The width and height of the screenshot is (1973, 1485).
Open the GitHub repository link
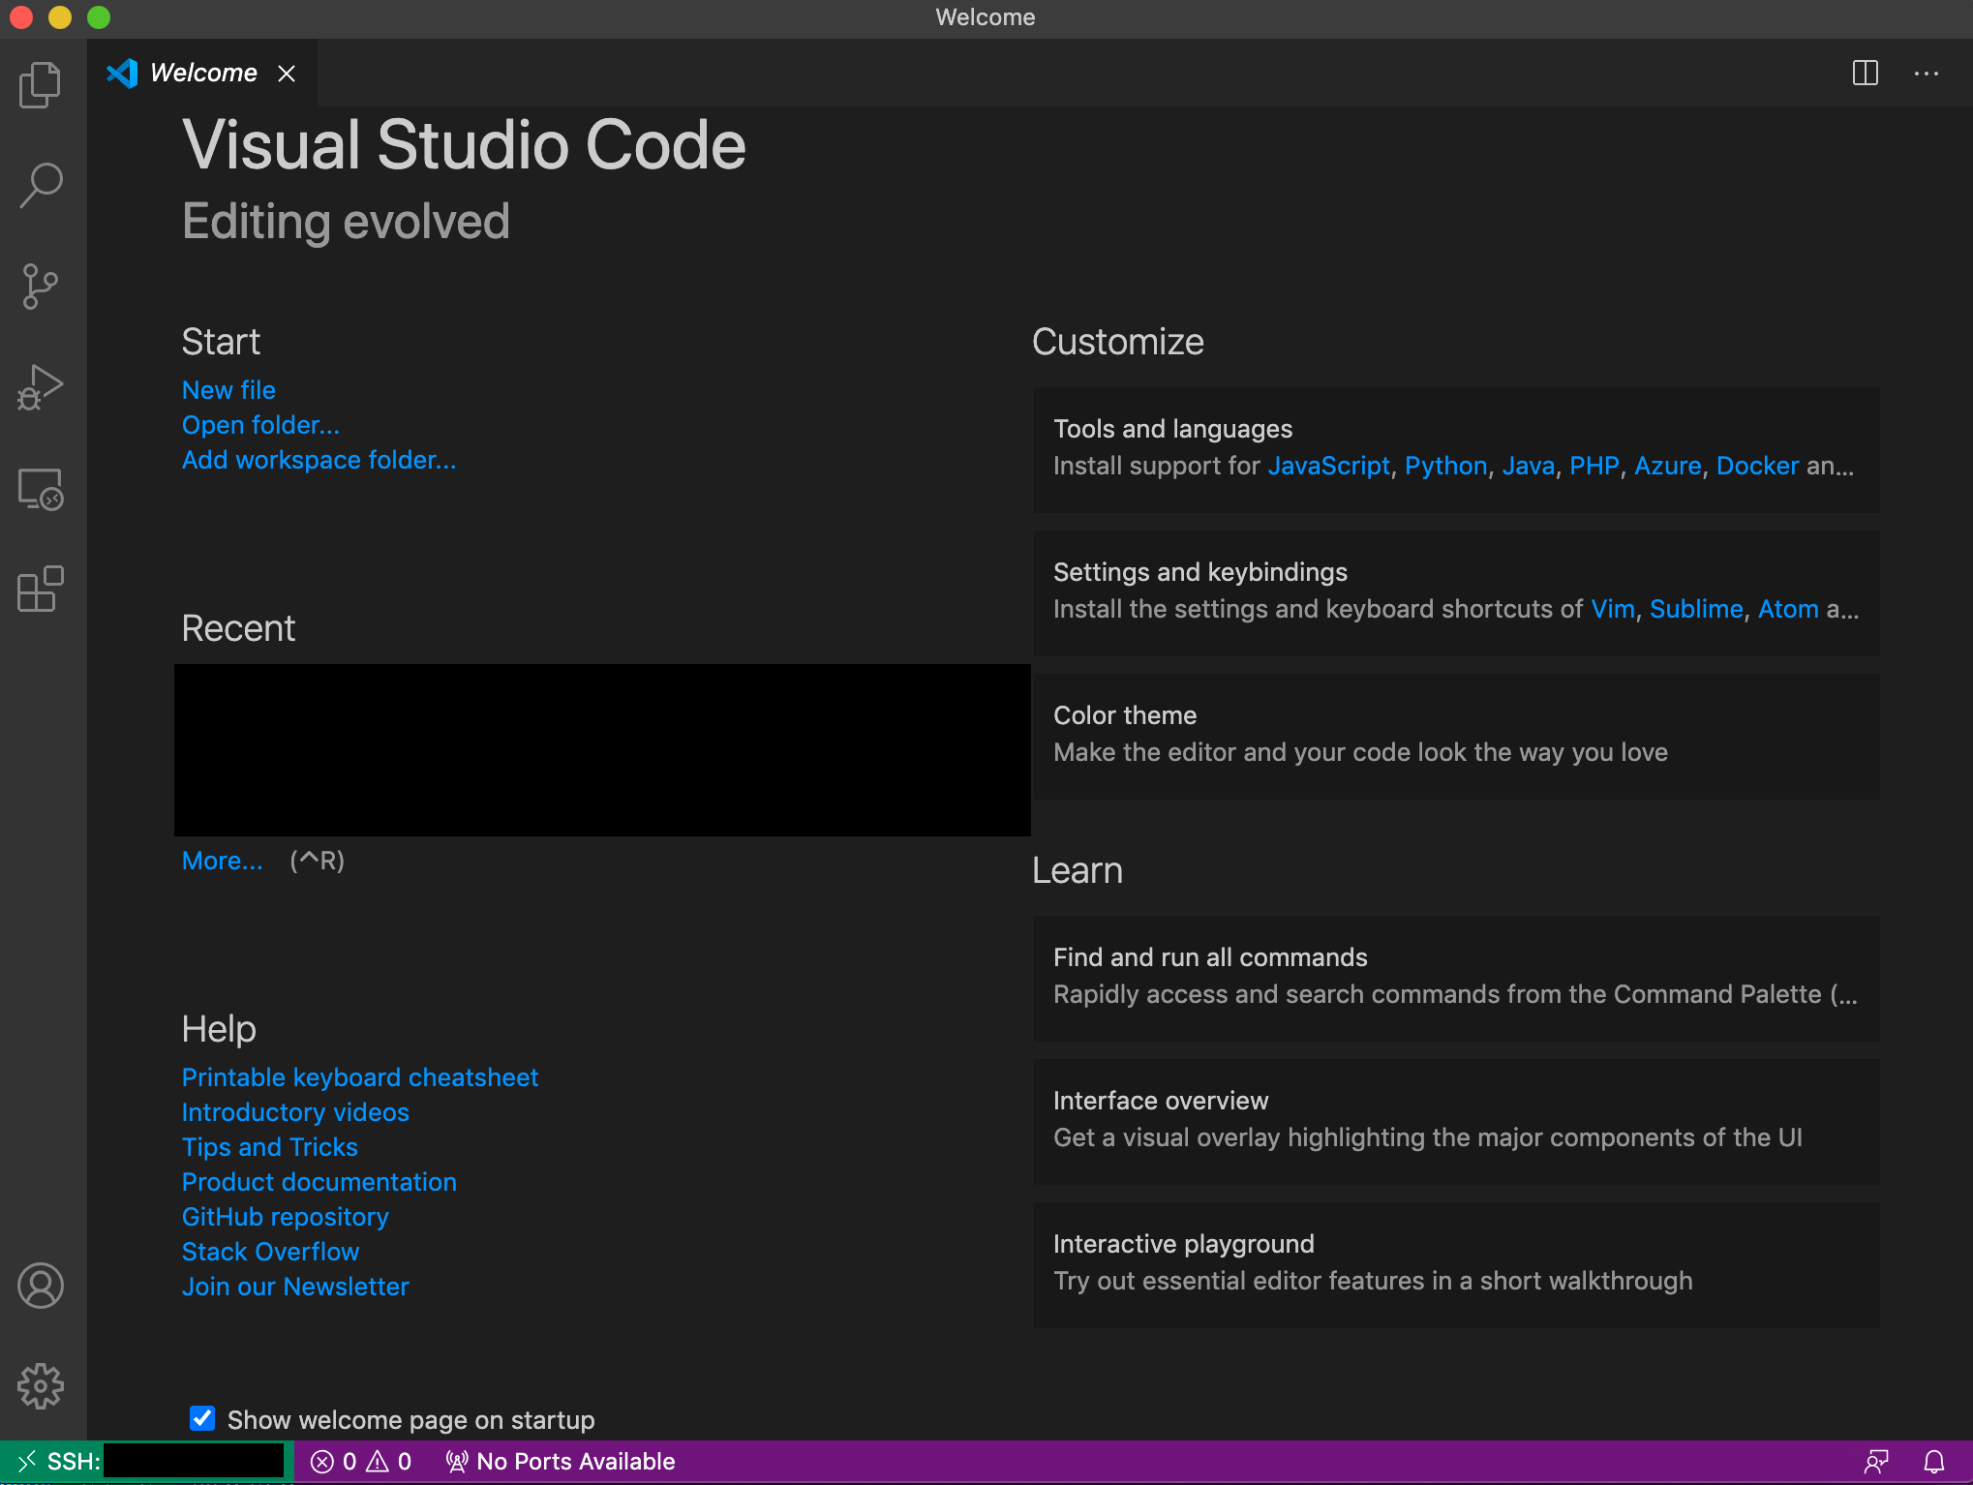coord(286,1217)
